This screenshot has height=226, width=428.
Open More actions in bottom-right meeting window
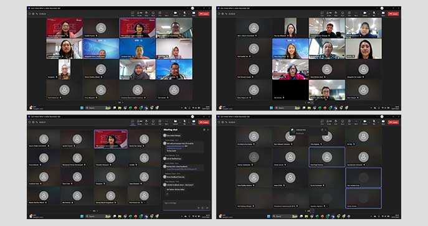pos(356,122)
